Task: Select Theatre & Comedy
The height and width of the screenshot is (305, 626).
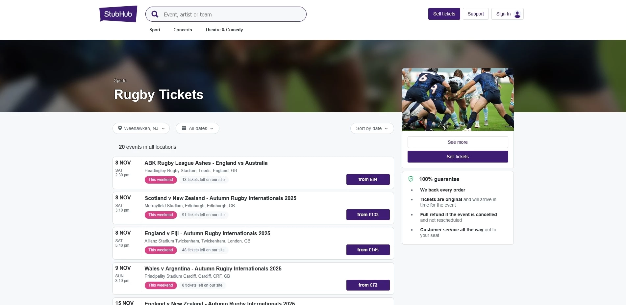Action: click(x=224, y=30)
